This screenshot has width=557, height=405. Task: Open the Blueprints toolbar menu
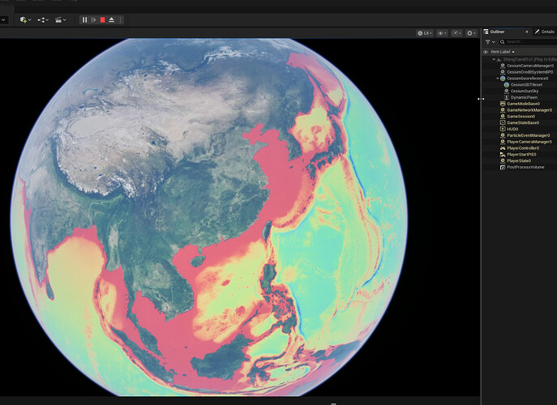(x=43, y=20)
